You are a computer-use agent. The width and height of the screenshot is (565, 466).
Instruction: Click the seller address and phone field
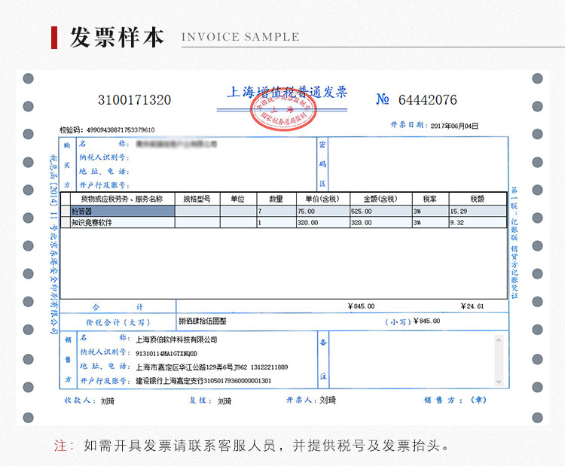(211, 367)
